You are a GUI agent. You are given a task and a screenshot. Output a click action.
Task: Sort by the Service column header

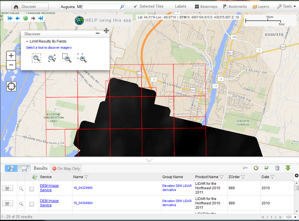pyautogui.click(x=46, y=177)
